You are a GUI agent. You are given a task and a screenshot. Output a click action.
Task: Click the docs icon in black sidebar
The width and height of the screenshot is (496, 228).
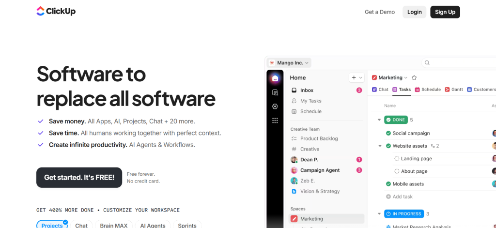tap(275, 92)
